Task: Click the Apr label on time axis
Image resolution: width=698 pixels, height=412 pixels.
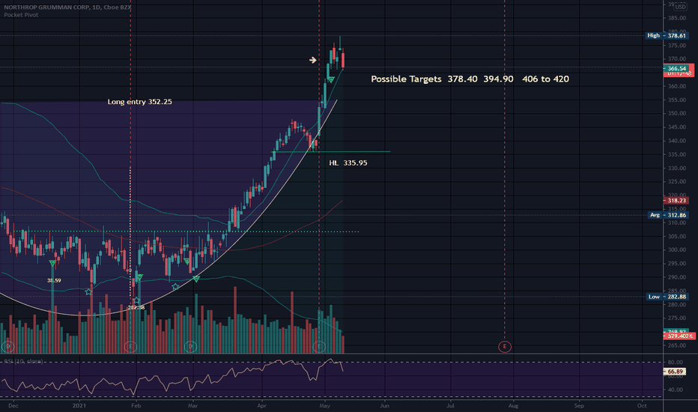Action: (x=262, y=406)
